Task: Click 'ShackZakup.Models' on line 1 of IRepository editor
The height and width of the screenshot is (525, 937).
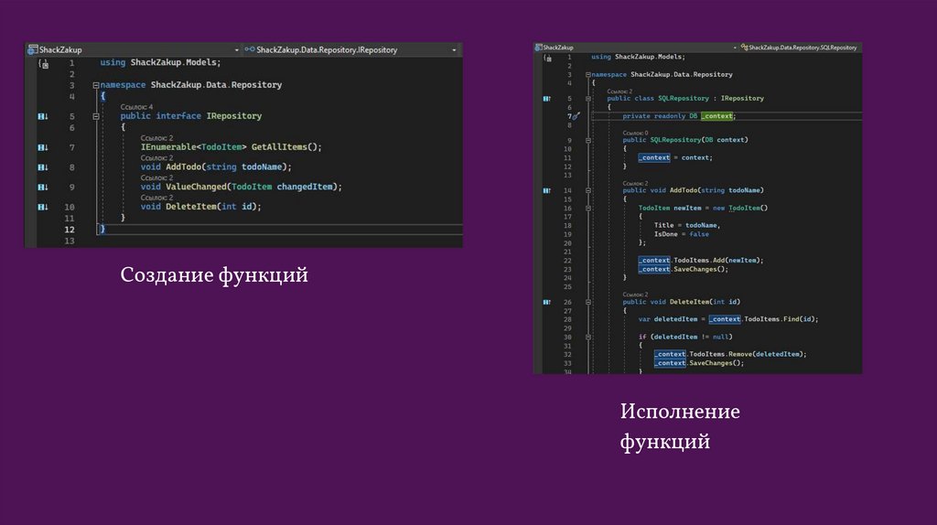Action: tap(173, 62)
